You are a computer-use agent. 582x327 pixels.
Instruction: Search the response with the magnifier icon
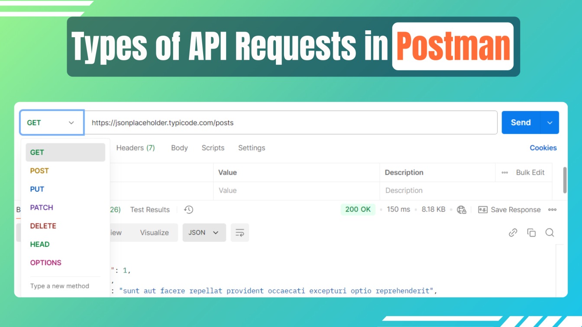(x=550, y=233)
